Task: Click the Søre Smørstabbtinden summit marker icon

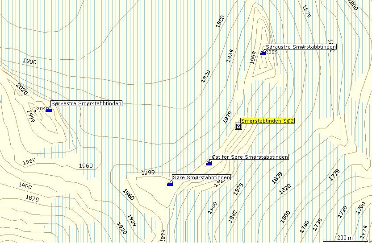Action: click(170, 184)
